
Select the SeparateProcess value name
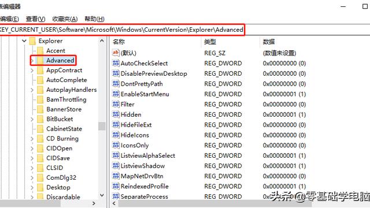pyautogui.click(x=145, y=196)
